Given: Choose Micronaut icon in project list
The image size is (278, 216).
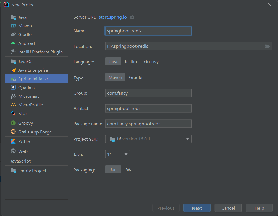Looking at the screenshot, I should pyautogui.click(x=13, y=96).
